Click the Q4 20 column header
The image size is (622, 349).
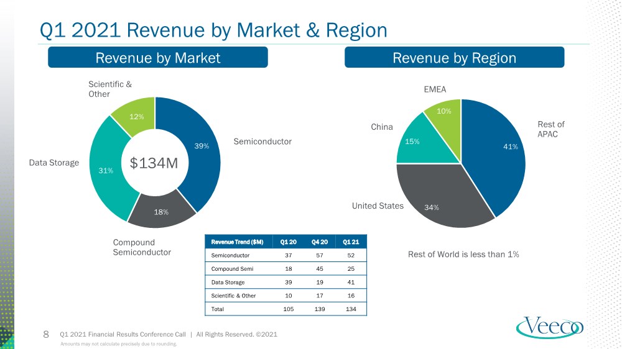click(319, 242)
